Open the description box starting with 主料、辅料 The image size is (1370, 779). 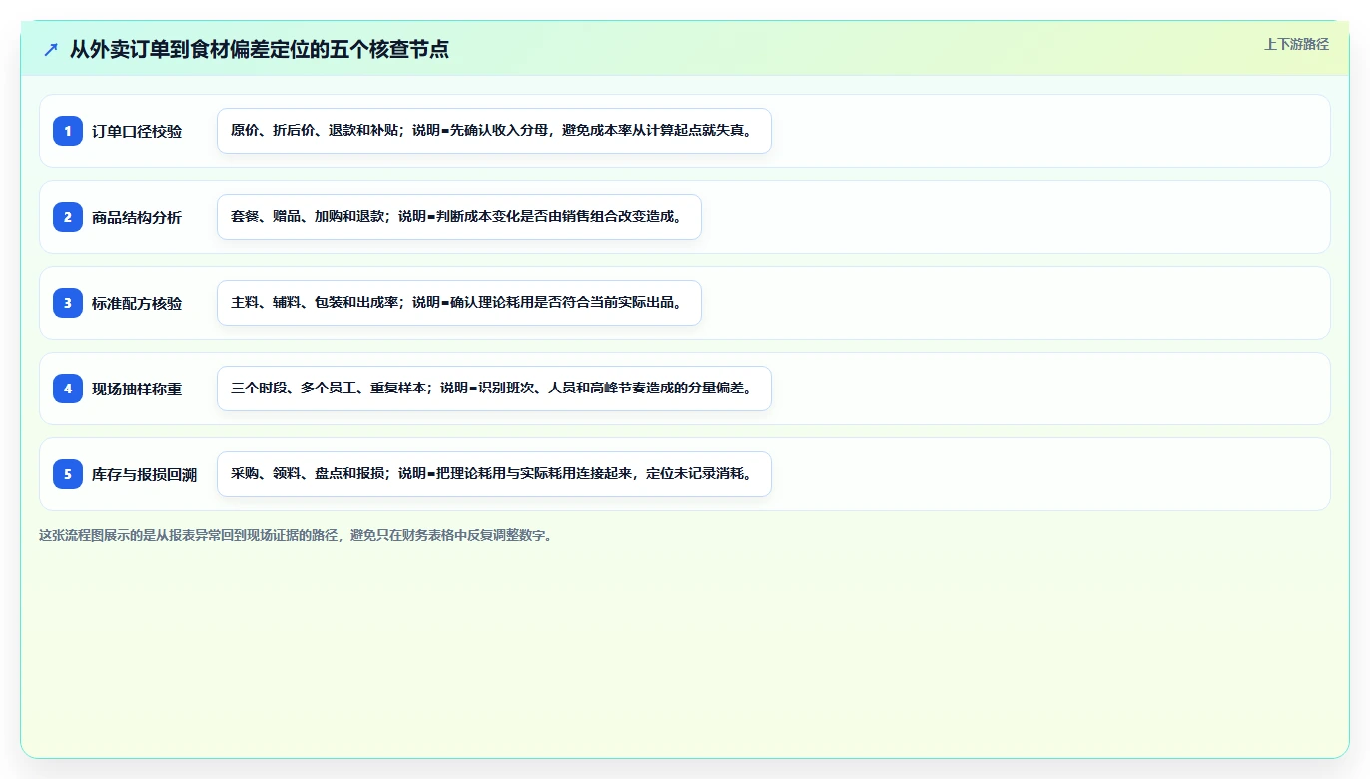coord(459,303)
